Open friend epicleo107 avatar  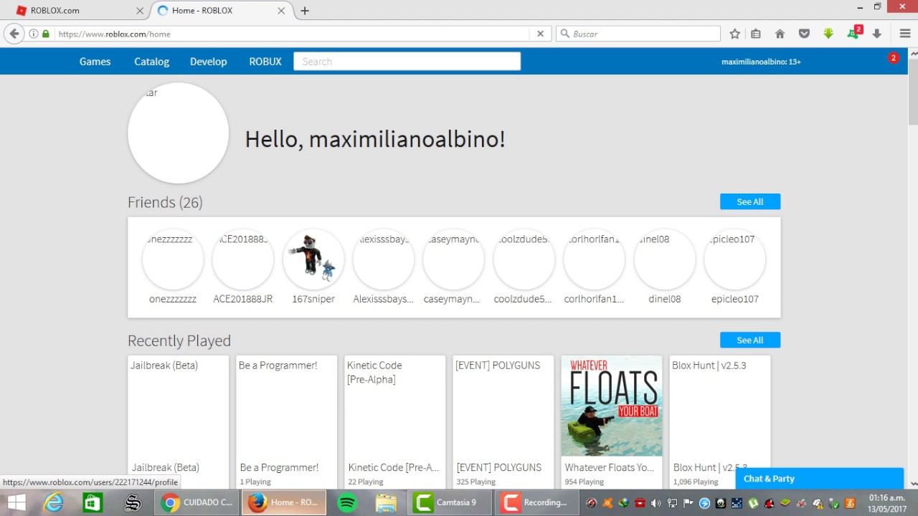pyautogui.click(x=734, y=259)
